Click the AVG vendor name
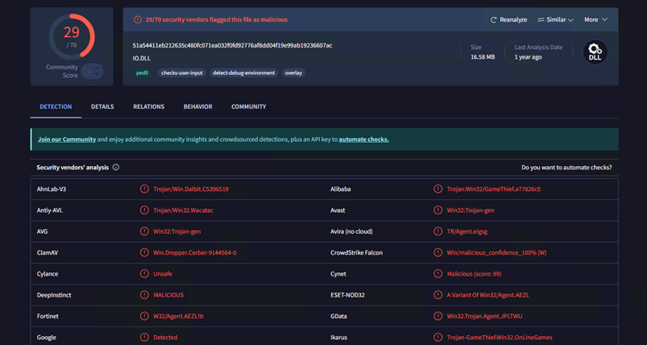 [42, 231]
